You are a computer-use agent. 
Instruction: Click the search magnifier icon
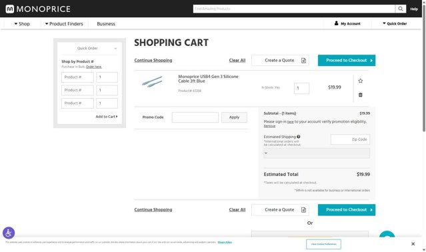click(x=401, y=9)
